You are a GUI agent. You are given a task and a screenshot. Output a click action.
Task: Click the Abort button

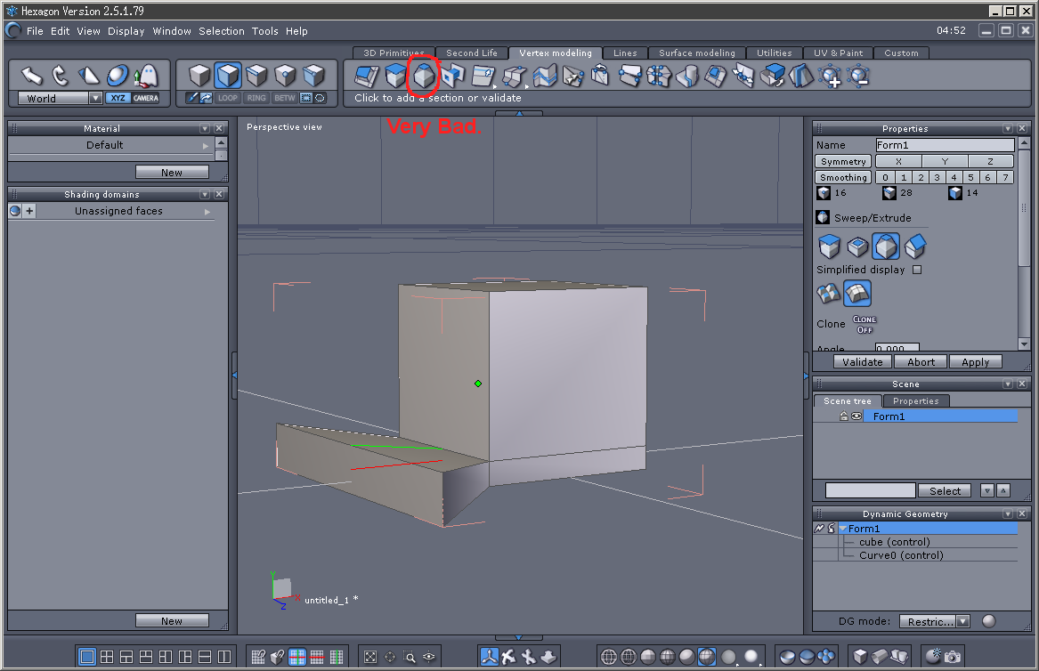(921, 362)
